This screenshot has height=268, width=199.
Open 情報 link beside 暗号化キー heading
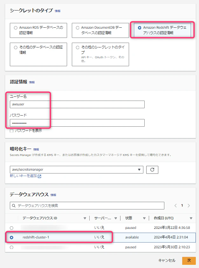[x=36, y=149]
